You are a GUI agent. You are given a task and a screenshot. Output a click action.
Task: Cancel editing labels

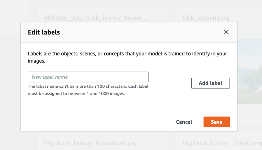(184, 122)
